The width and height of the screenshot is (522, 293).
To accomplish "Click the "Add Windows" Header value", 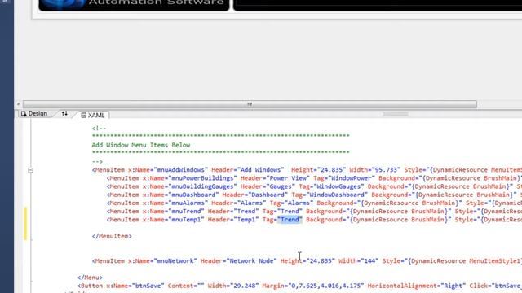I will click(260, 170).
